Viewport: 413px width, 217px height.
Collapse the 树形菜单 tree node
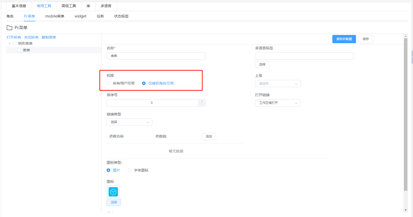[10, 44]
